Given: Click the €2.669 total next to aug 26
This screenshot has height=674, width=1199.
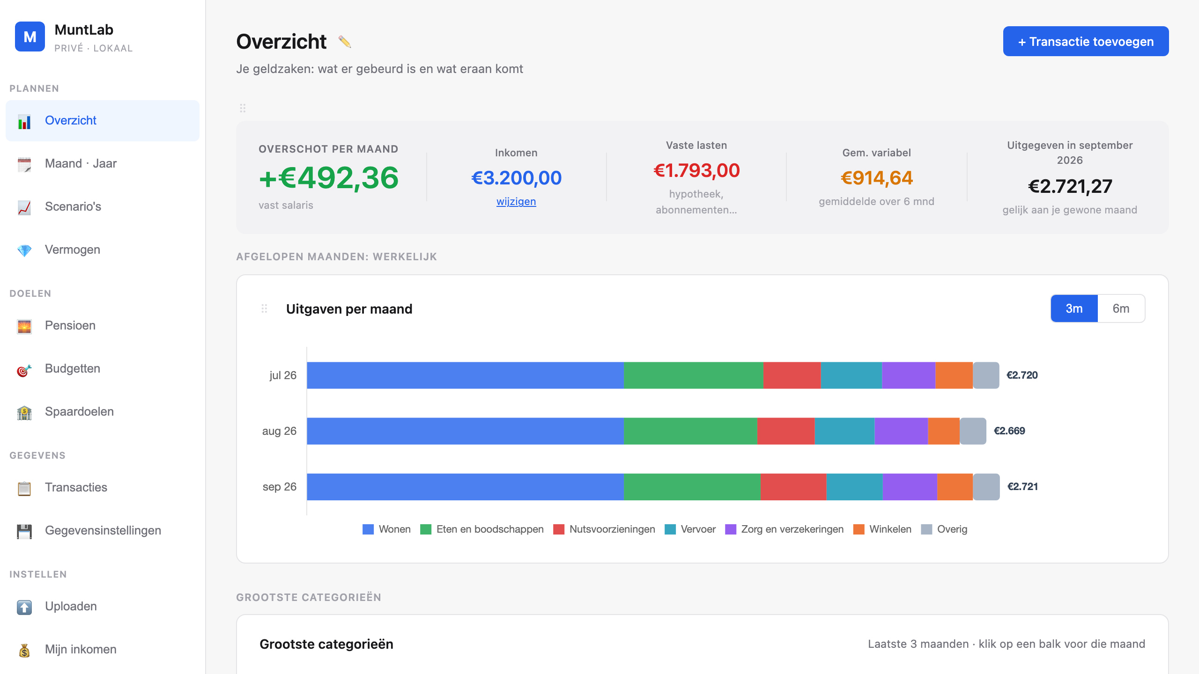Looking at the screenshot, I should (x=1009, y=431).
